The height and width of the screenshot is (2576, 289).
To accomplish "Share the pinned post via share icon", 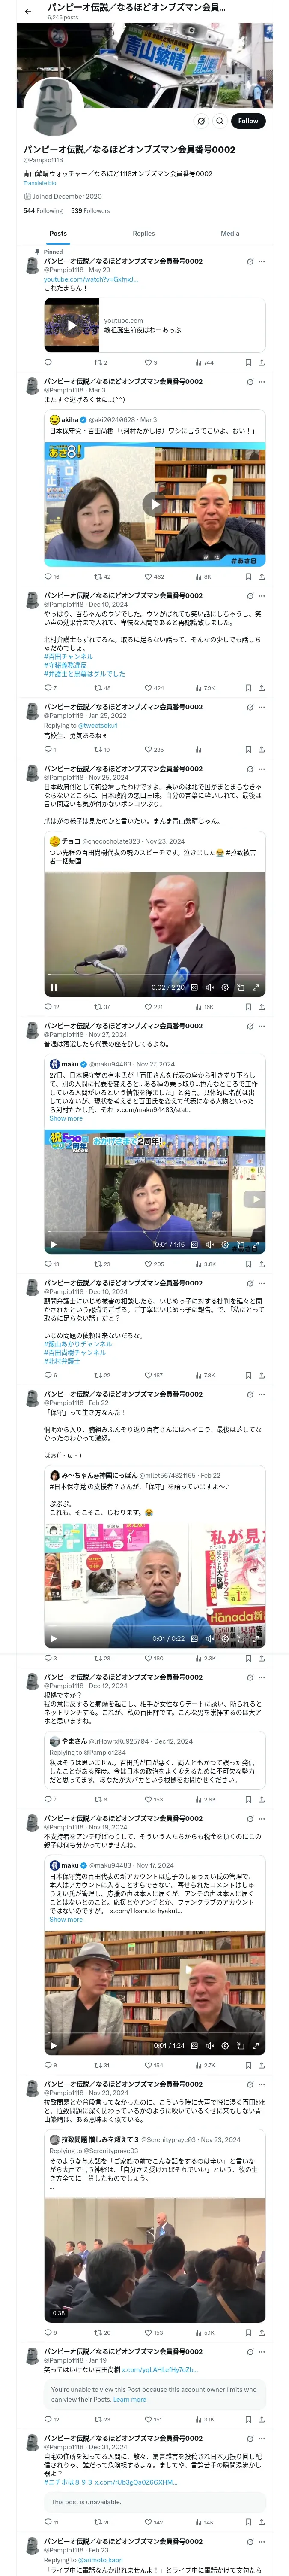I will (x=262, y=363).
